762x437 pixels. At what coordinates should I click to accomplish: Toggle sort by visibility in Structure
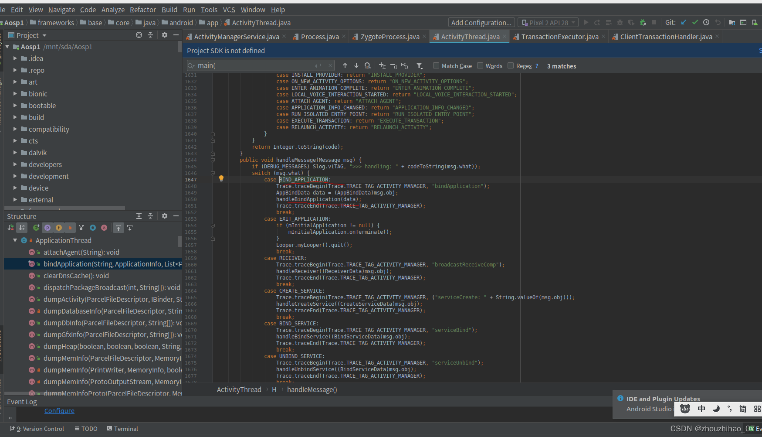[x=10, y=228]
